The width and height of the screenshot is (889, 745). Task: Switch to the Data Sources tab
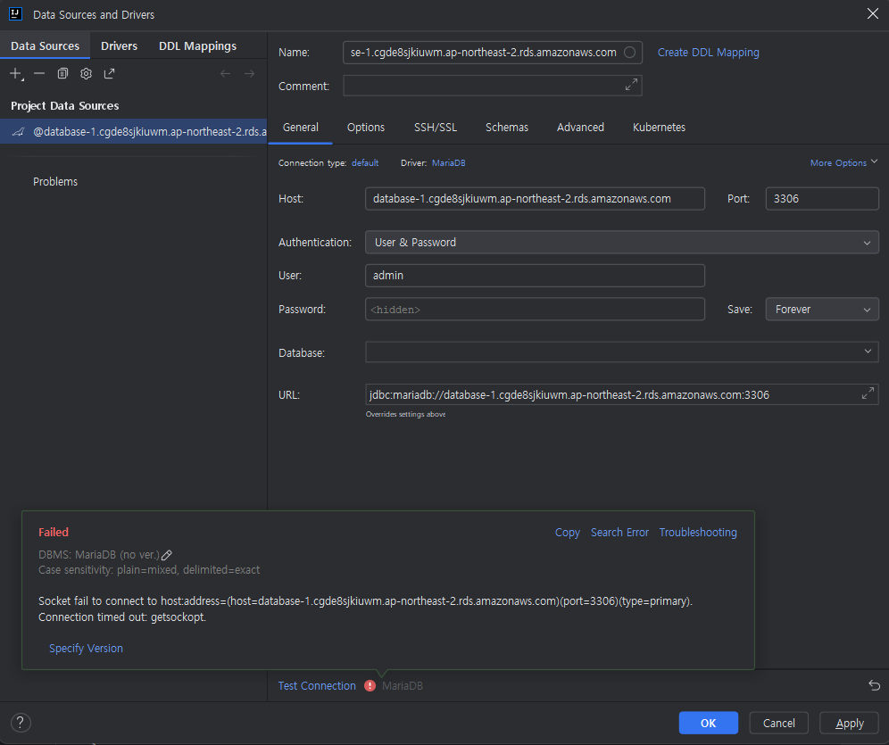(x=45, y=46)
